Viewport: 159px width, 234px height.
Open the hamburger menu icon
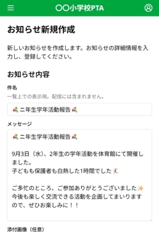click(x=11, y=8)
